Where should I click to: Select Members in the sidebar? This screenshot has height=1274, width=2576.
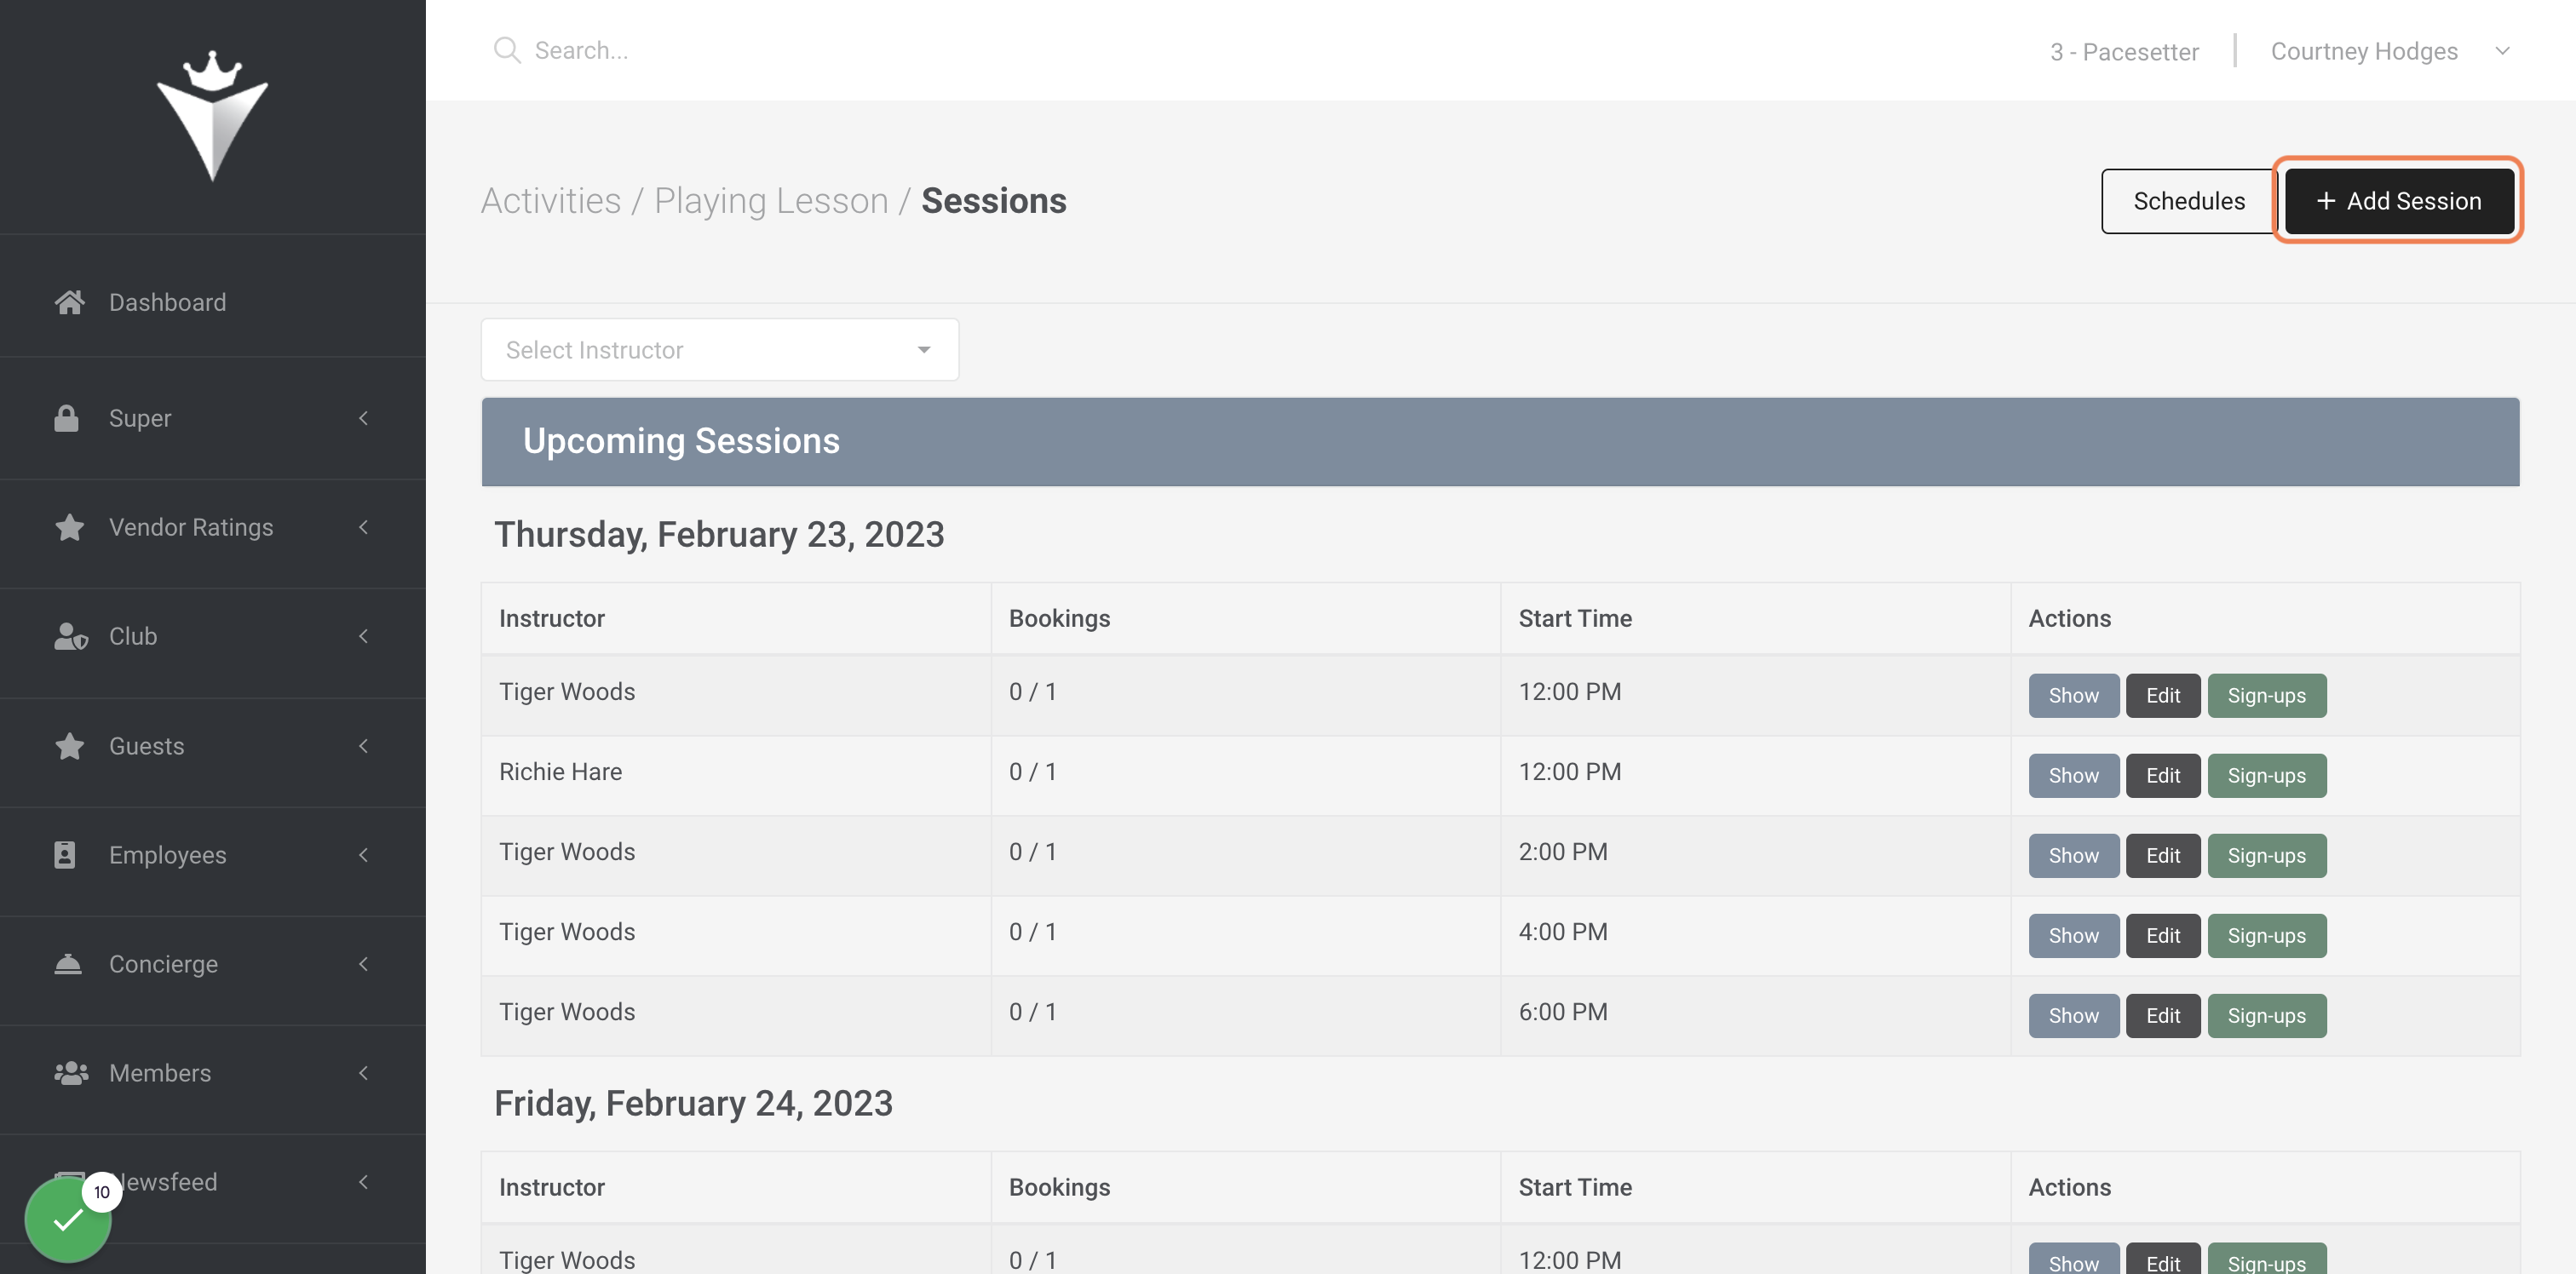[160, 1073]
